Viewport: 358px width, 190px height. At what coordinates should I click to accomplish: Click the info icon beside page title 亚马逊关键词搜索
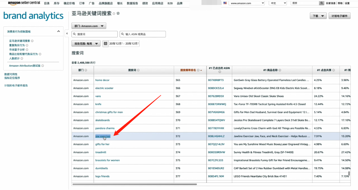[x=114, y=13]
